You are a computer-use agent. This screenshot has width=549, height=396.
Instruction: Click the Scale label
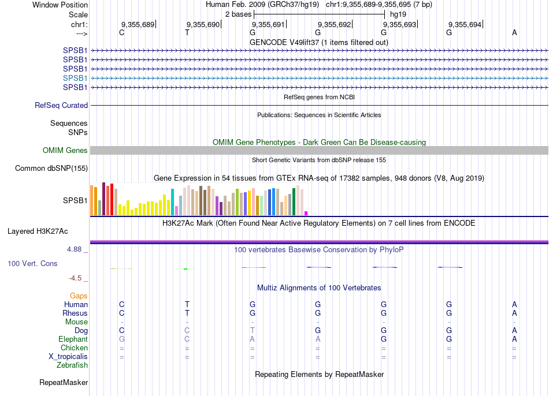coord(78,14)
